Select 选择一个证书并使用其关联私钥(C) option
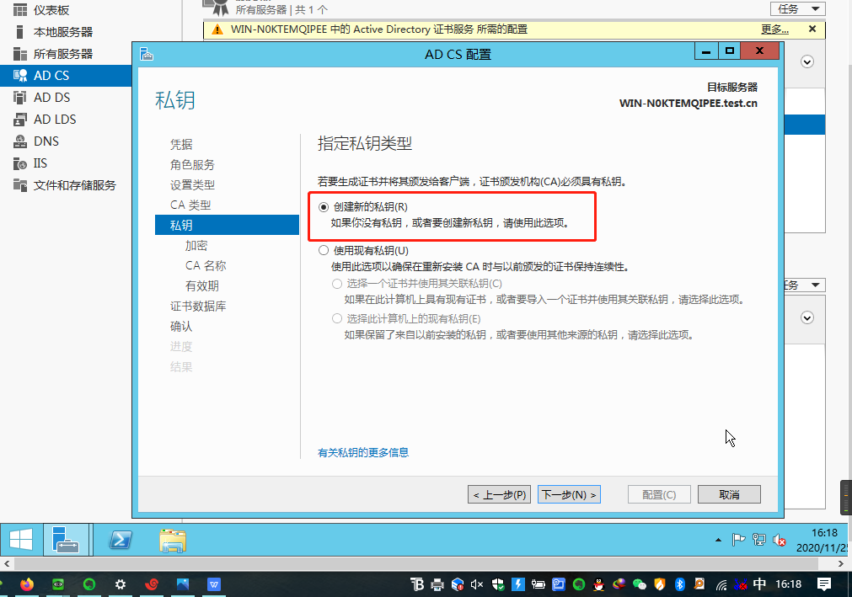Image resolution: width=852 pixels, height=597 pixels. coord(337,284)
